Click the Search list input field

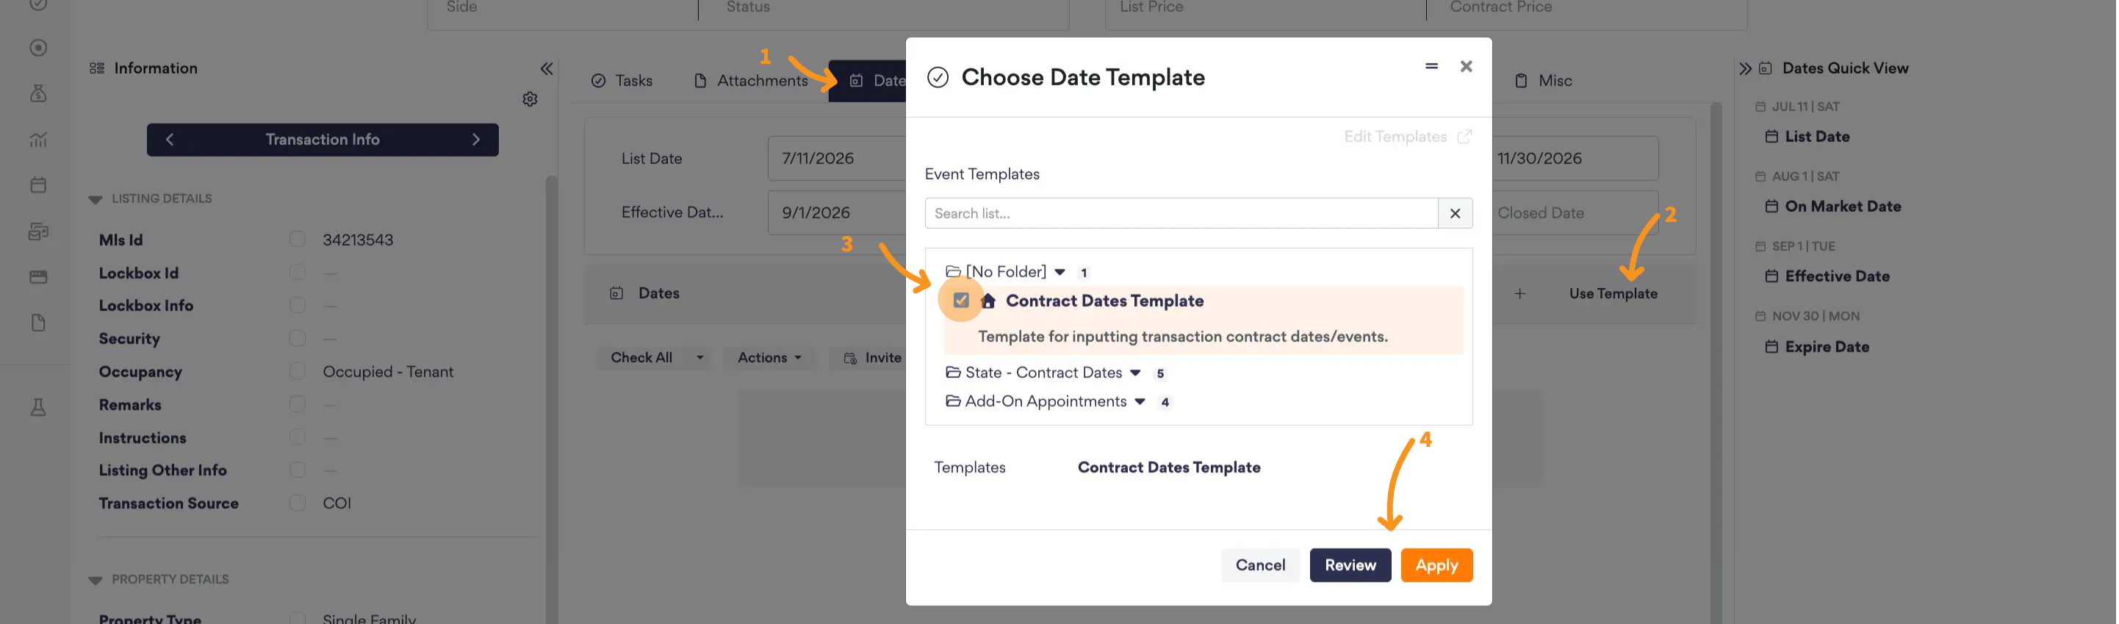(1181, 213)
